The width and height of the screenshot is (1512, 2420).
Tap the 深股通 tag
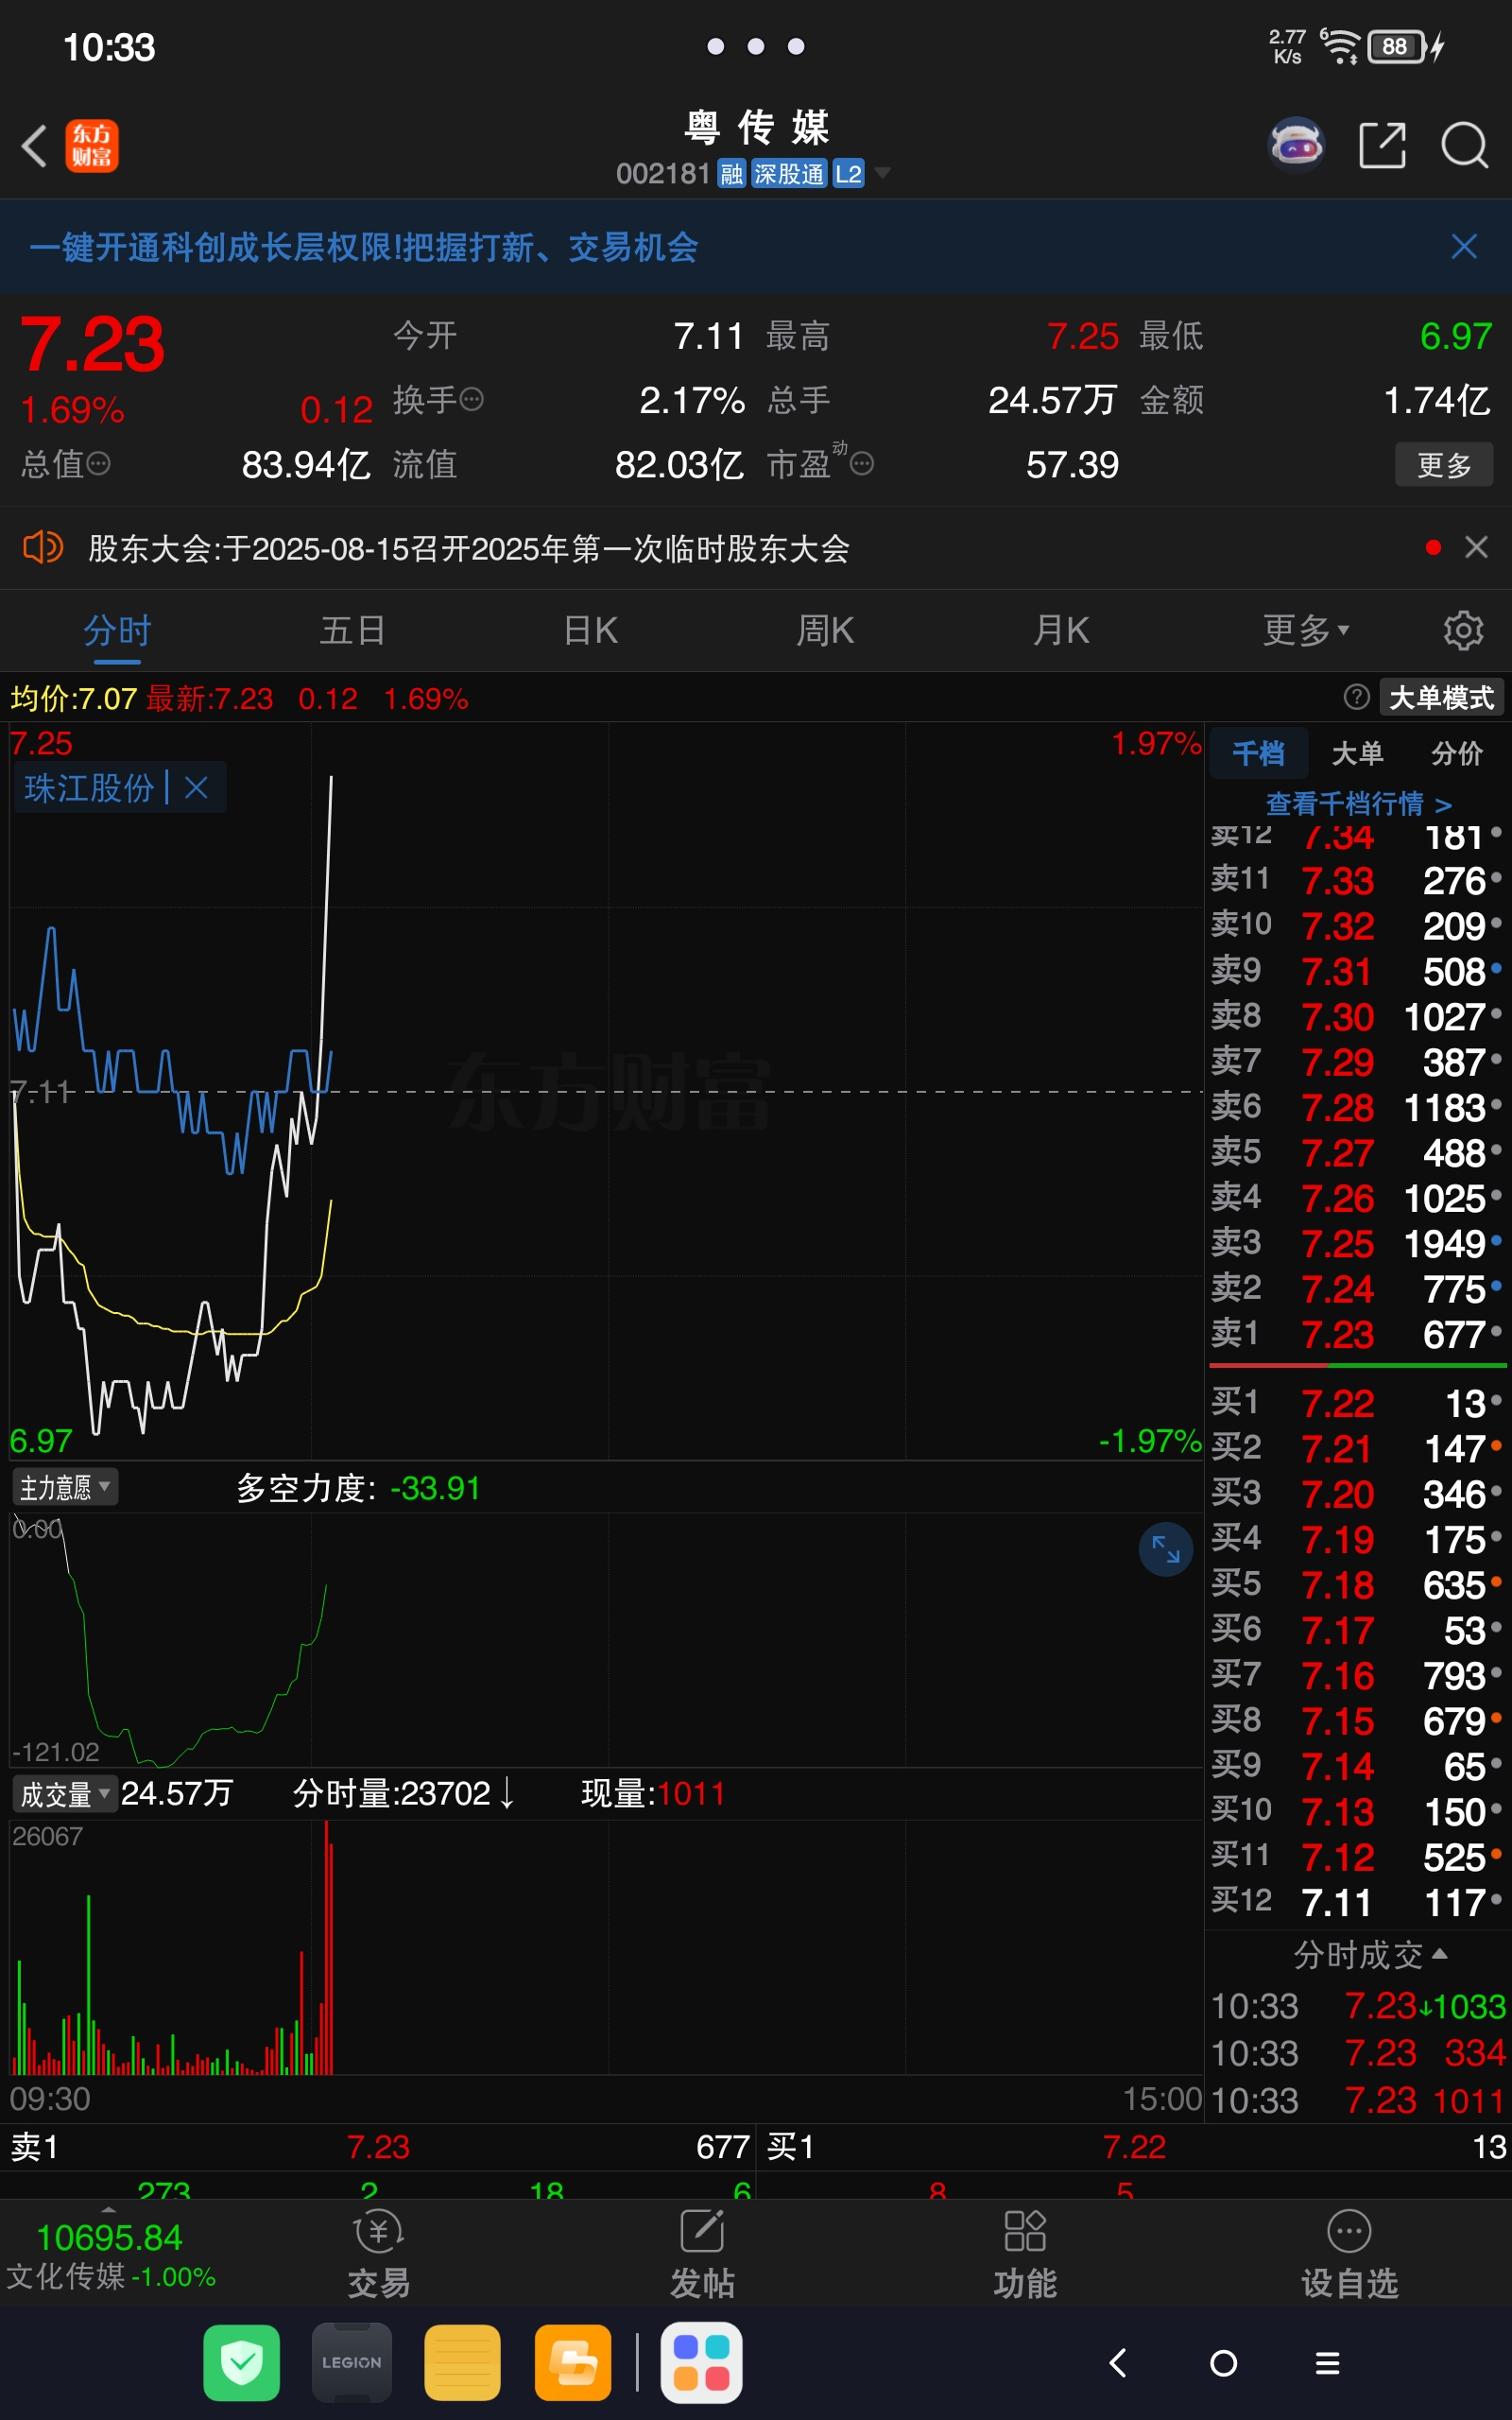pyautogui.click(x=788, y=173)
